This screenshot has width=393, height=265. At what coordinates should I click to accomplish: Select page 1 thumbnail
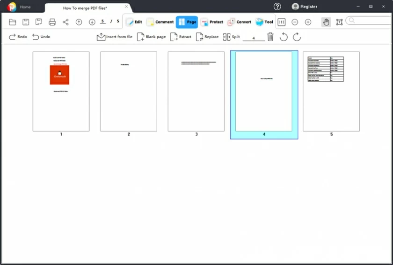pyautogui.click(x=61, y=91)
